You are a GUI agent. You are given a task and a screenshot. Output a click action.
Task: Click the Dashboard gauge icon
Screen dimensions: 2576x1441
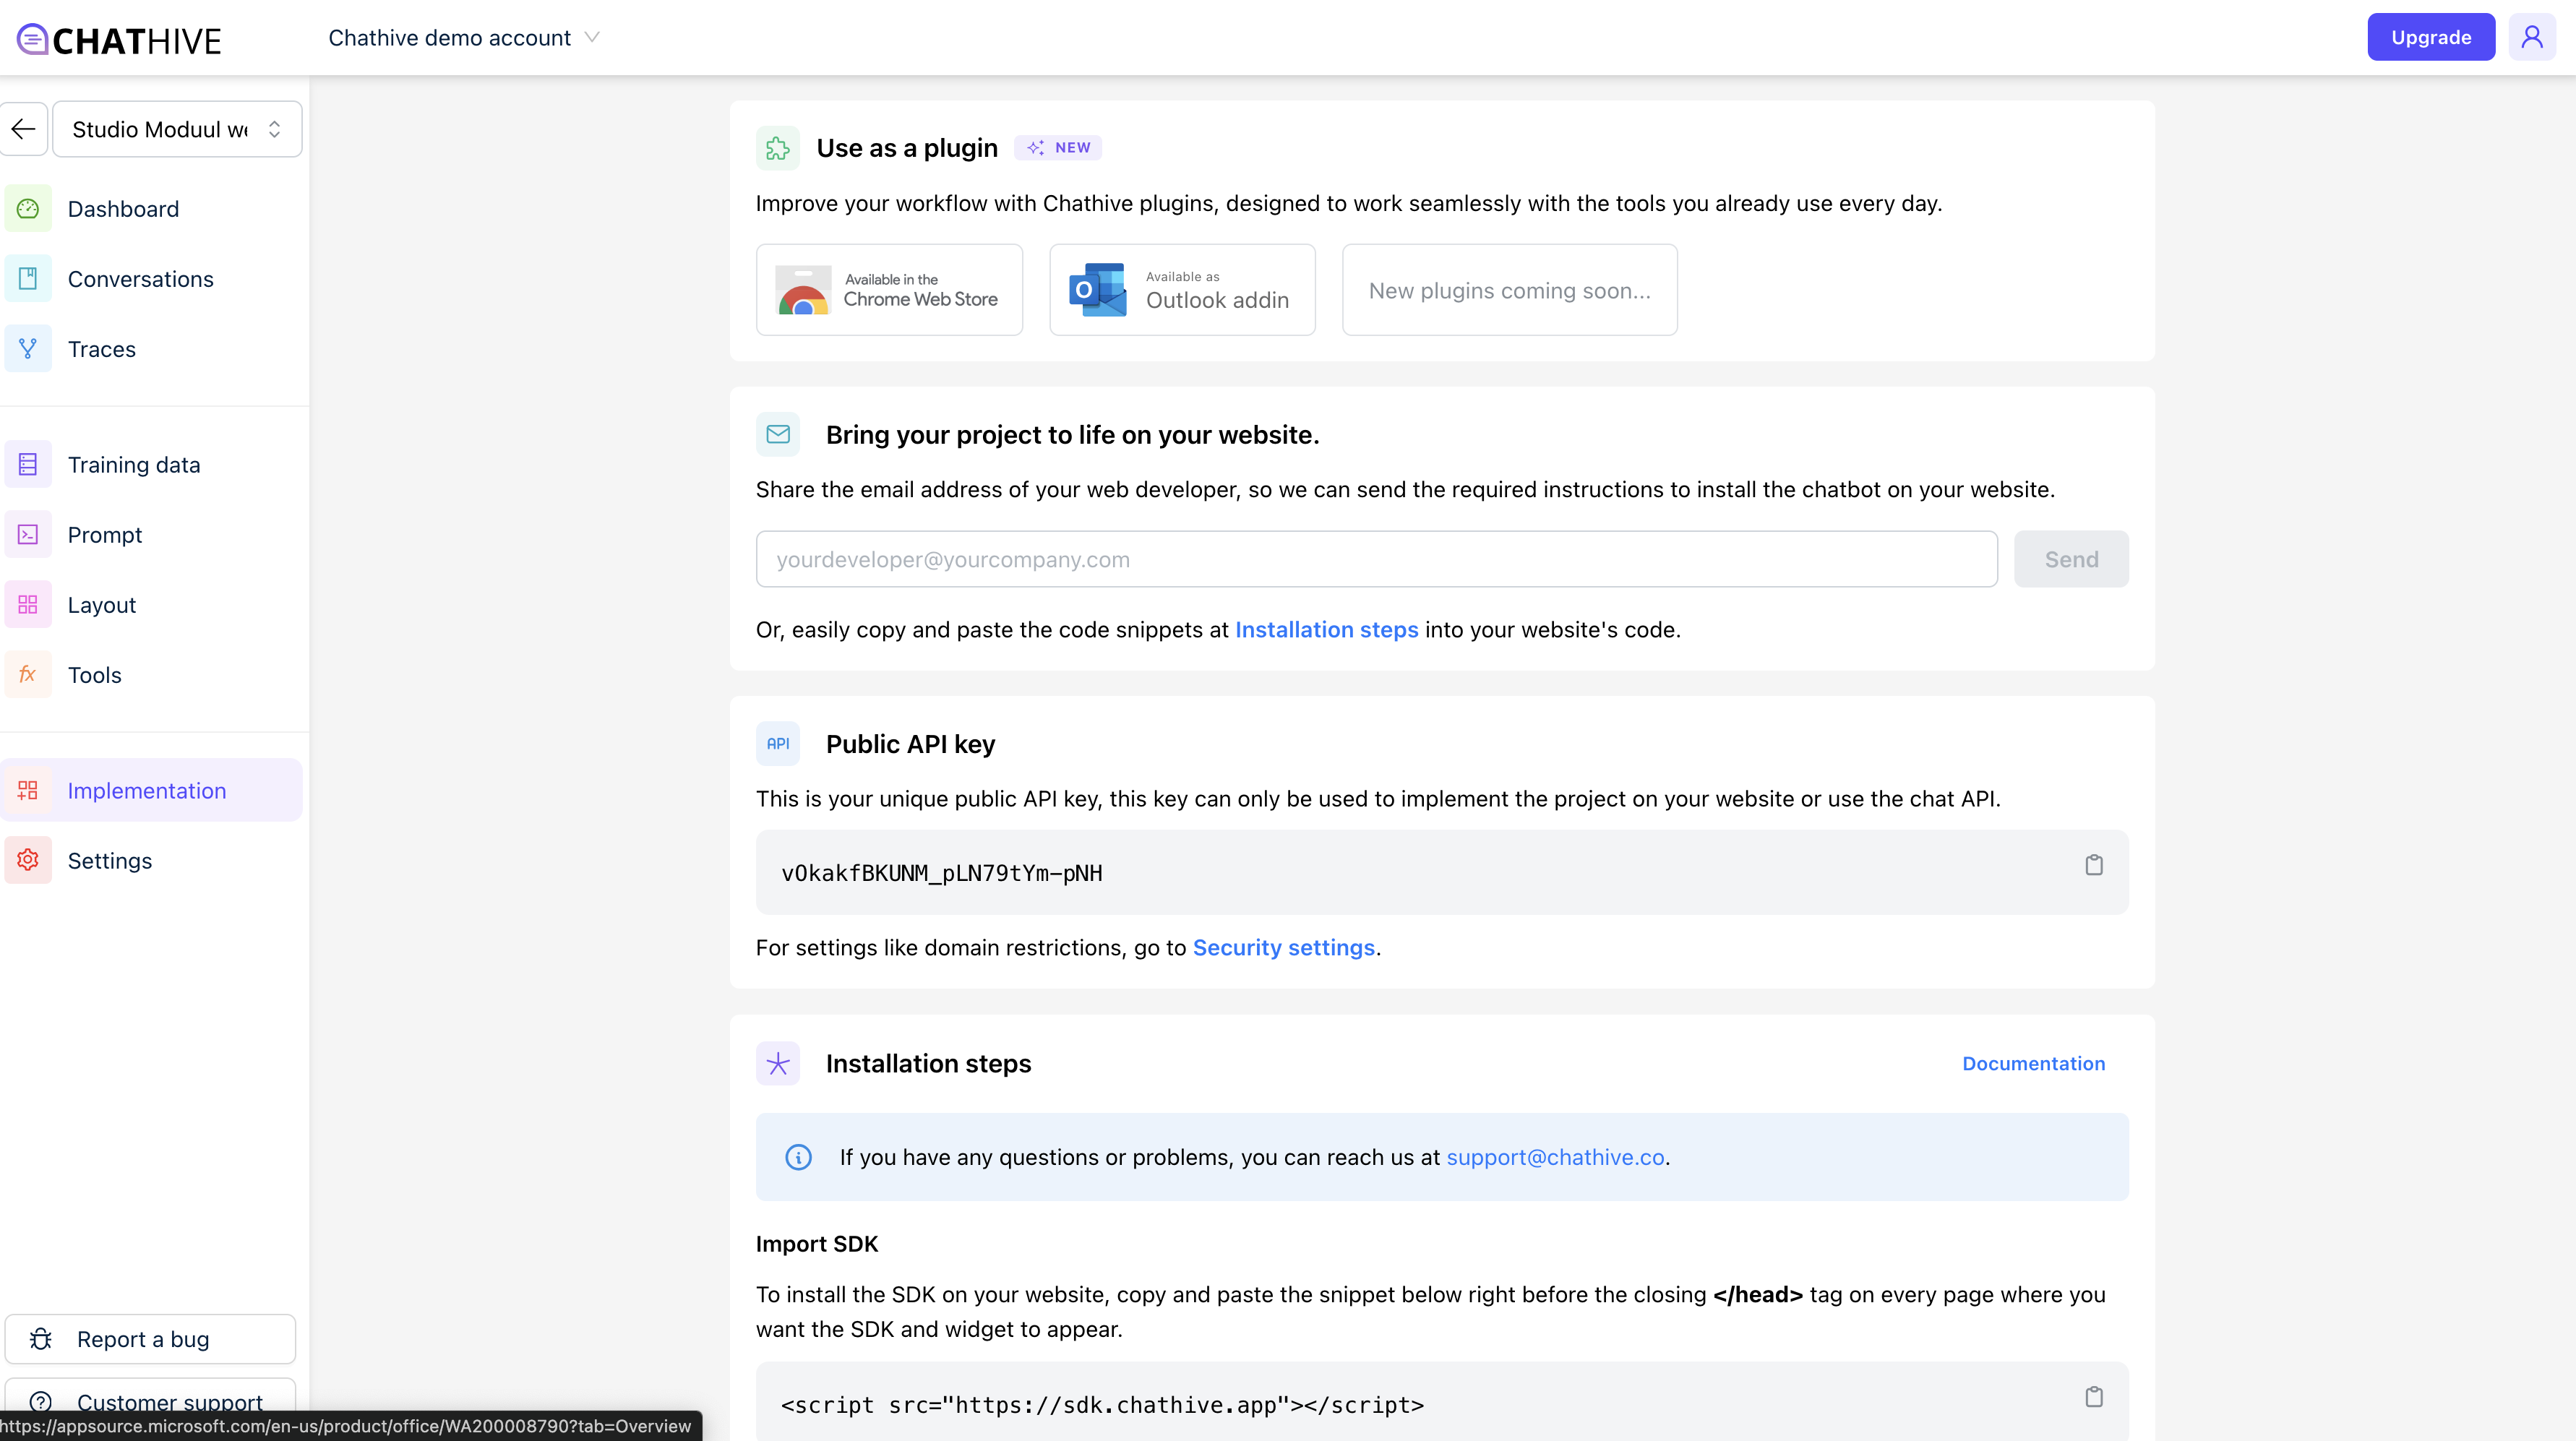(x=28, y=209)
